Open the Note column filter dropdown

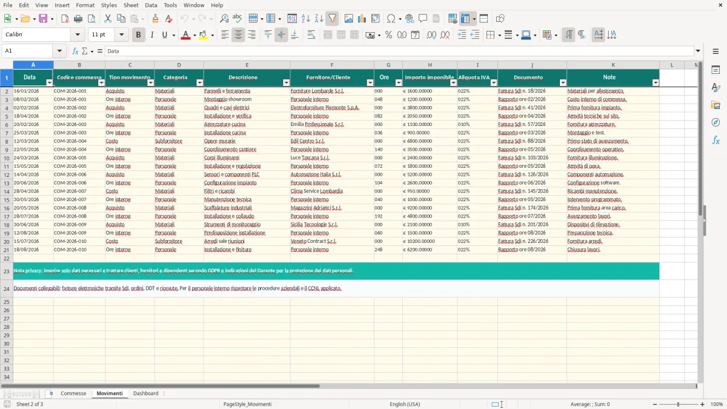tap(656, 82)
